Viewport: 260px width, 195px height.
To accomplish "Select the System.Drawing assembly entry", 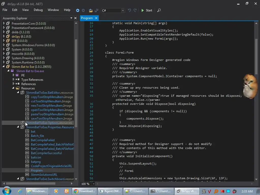I will point(28,58).
